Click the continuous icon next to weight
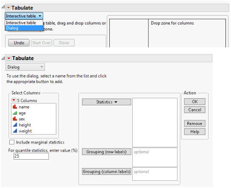Image resolution: width=231 pixels, height=188 pixels. click(15, 131)
